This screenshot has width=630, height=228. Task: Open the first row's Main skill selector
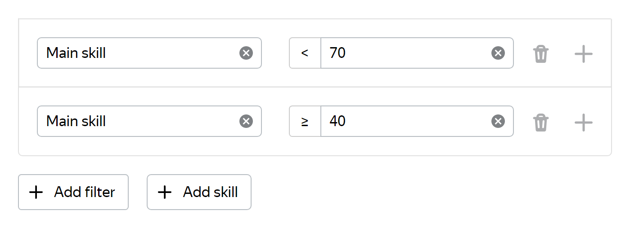point(149,53)
